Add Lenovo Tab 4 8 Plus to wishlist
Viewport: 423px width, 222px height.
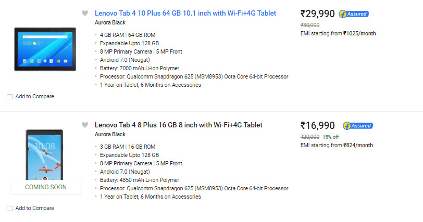(x=85, y=125)
